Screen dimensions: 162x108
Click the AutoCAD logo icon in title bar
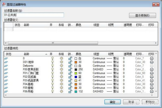point(4,4)
